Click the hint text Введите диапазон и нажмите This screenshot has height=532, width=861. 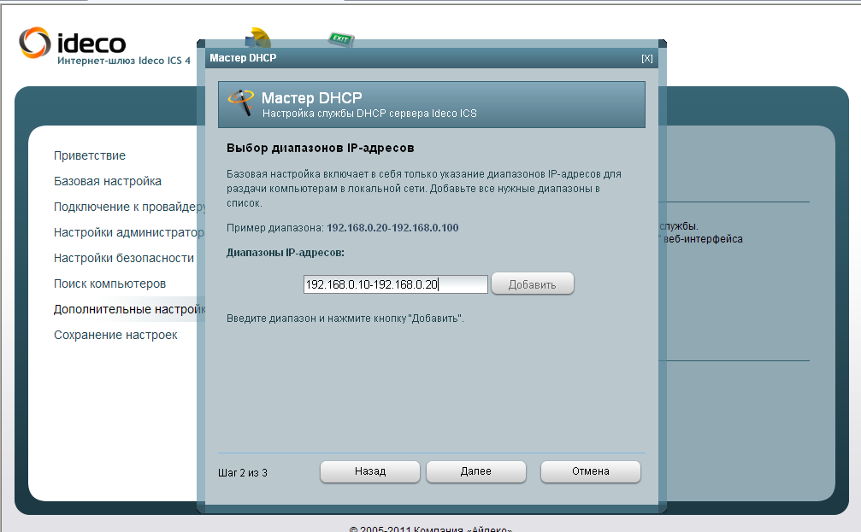tap(345, 319)
